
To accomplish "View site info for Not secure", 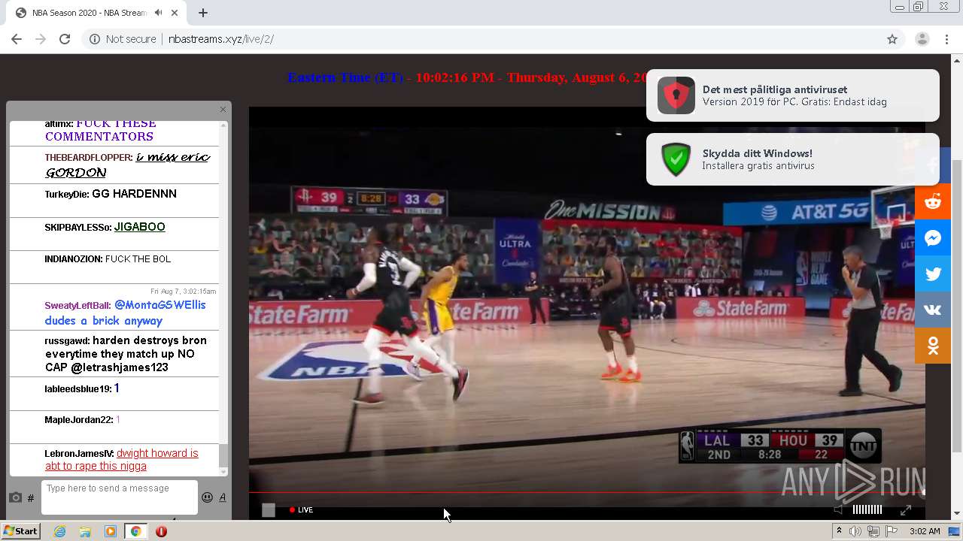I will click(123, 39).
